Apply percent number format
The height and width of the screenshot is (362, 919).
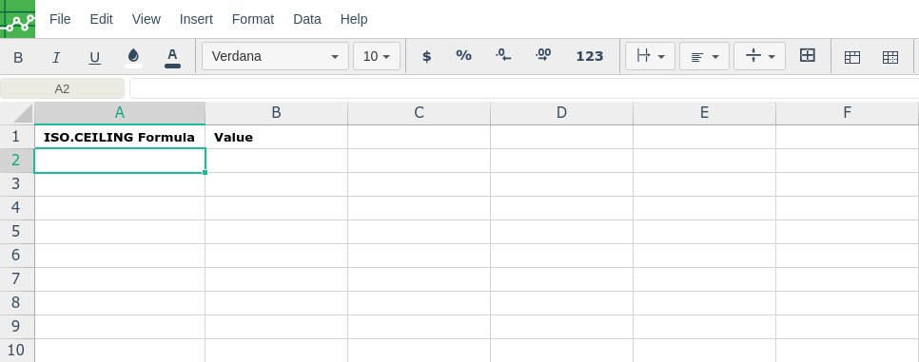(463, 56)
